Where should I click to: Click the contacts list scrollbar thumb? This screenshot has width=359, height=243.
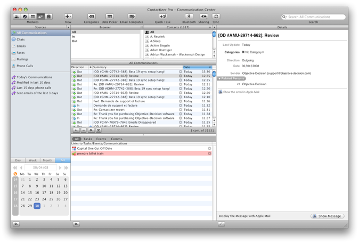click(x=214, y=34)
